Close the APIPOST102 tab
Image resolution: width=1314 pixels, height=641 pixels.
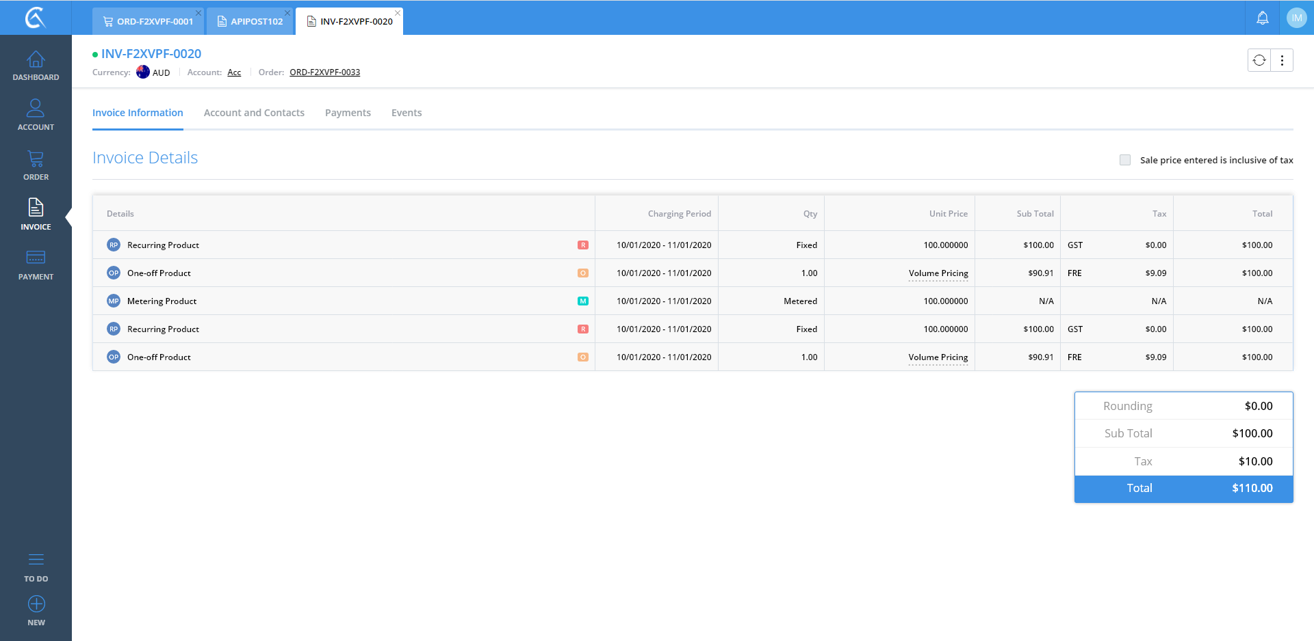tap(287, 13)
